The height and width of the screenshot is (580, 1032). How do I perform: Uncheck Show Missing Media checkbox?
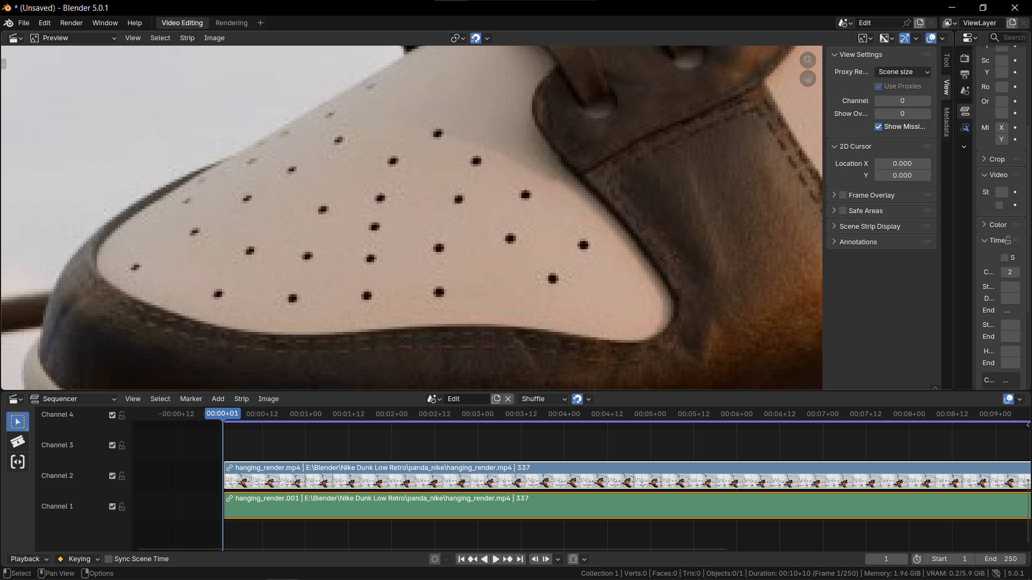point(878,127)
